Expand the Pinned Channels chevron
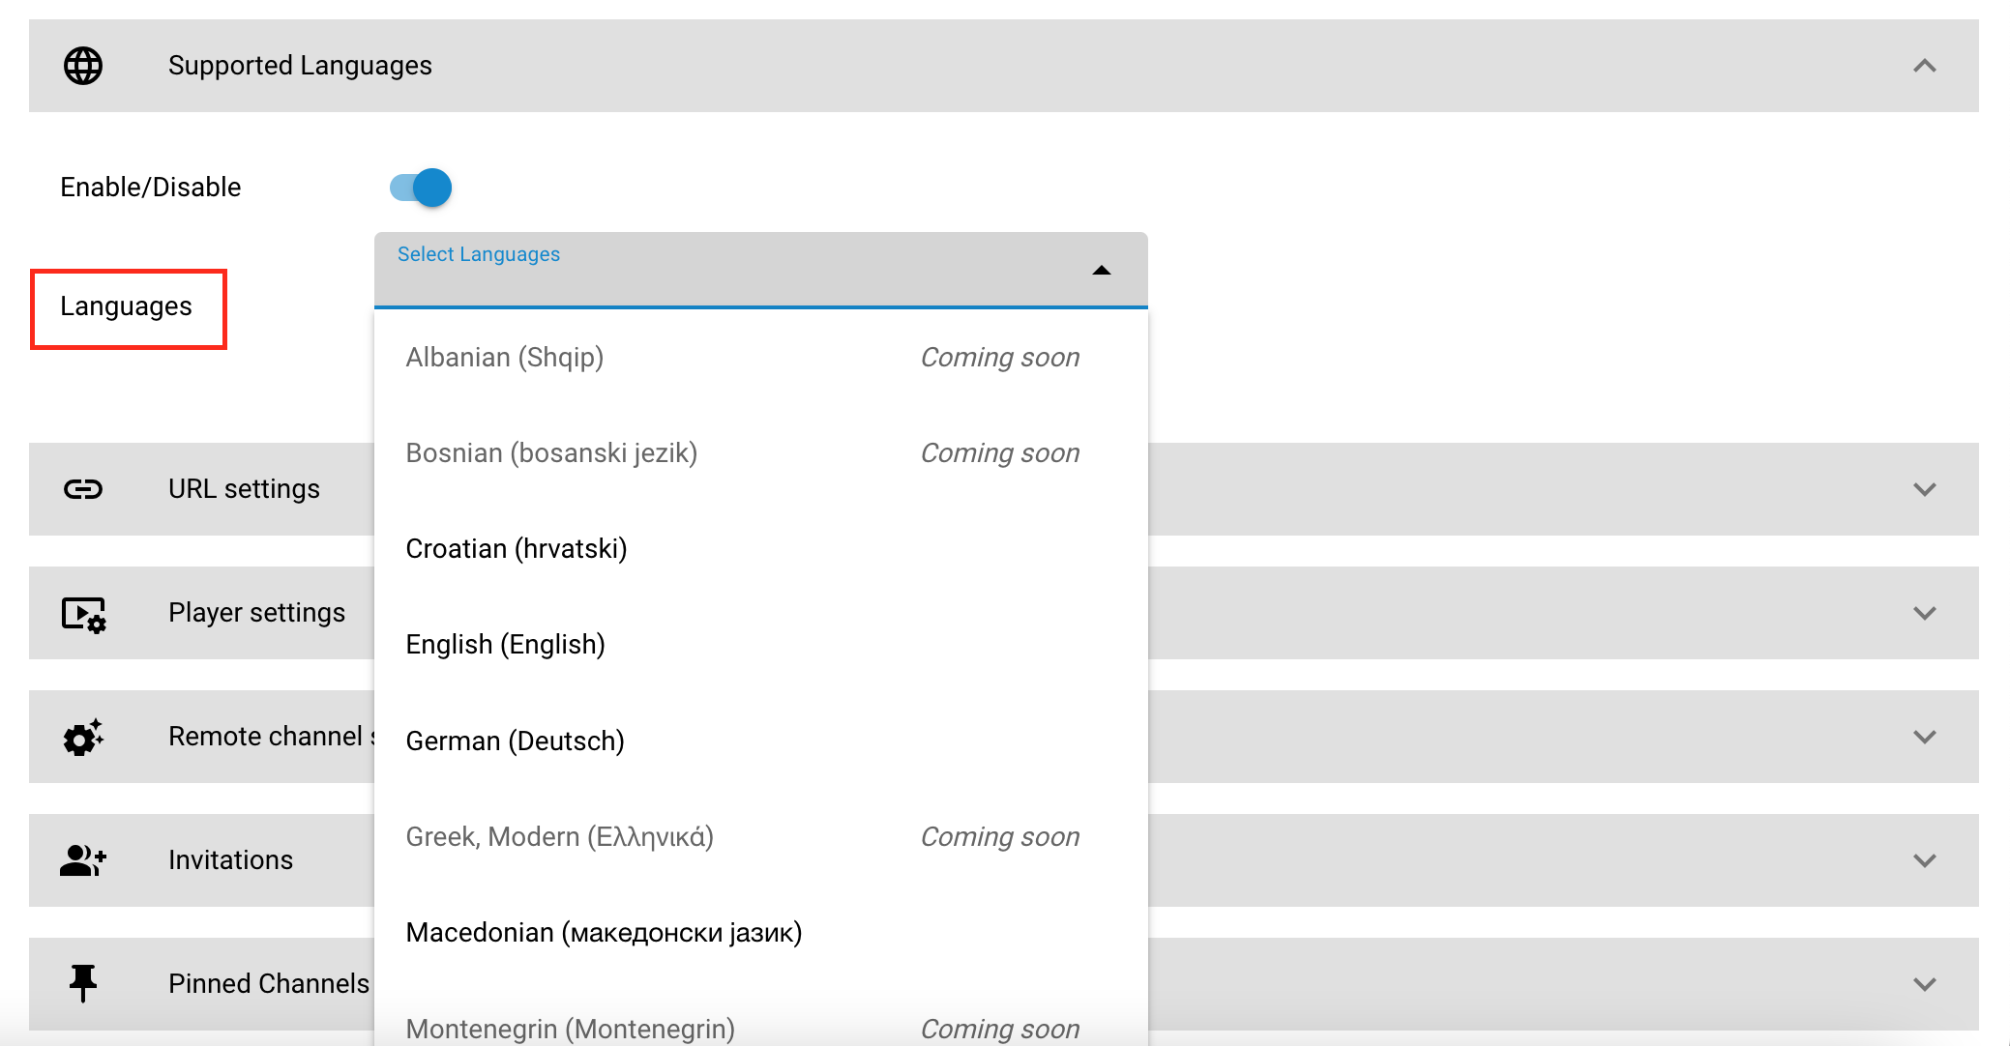The width and height of the screenshot is (2010, 1046). click(1924, 984)
